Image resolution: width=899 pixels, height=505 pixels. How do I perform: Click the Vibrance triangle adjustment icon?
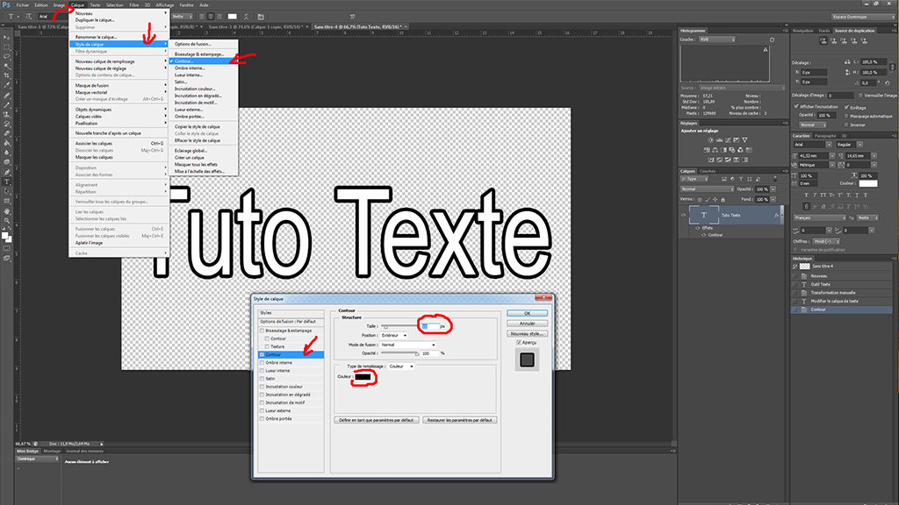coord(744,139)
